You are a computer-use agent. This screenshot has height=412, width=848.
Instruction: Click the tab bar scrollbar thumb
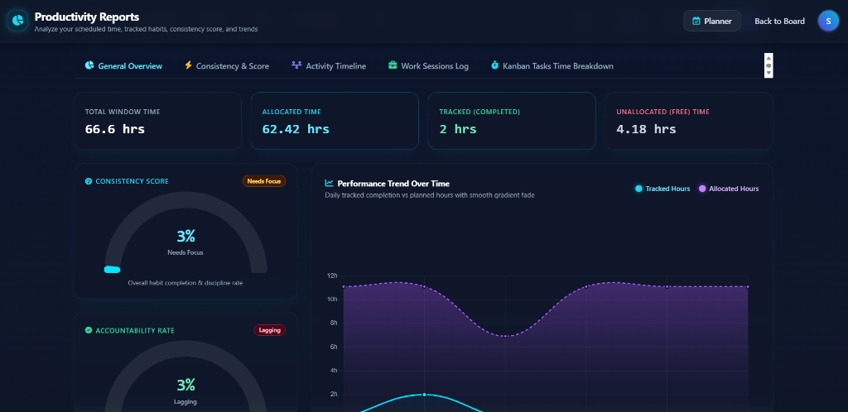pos(768,65)
